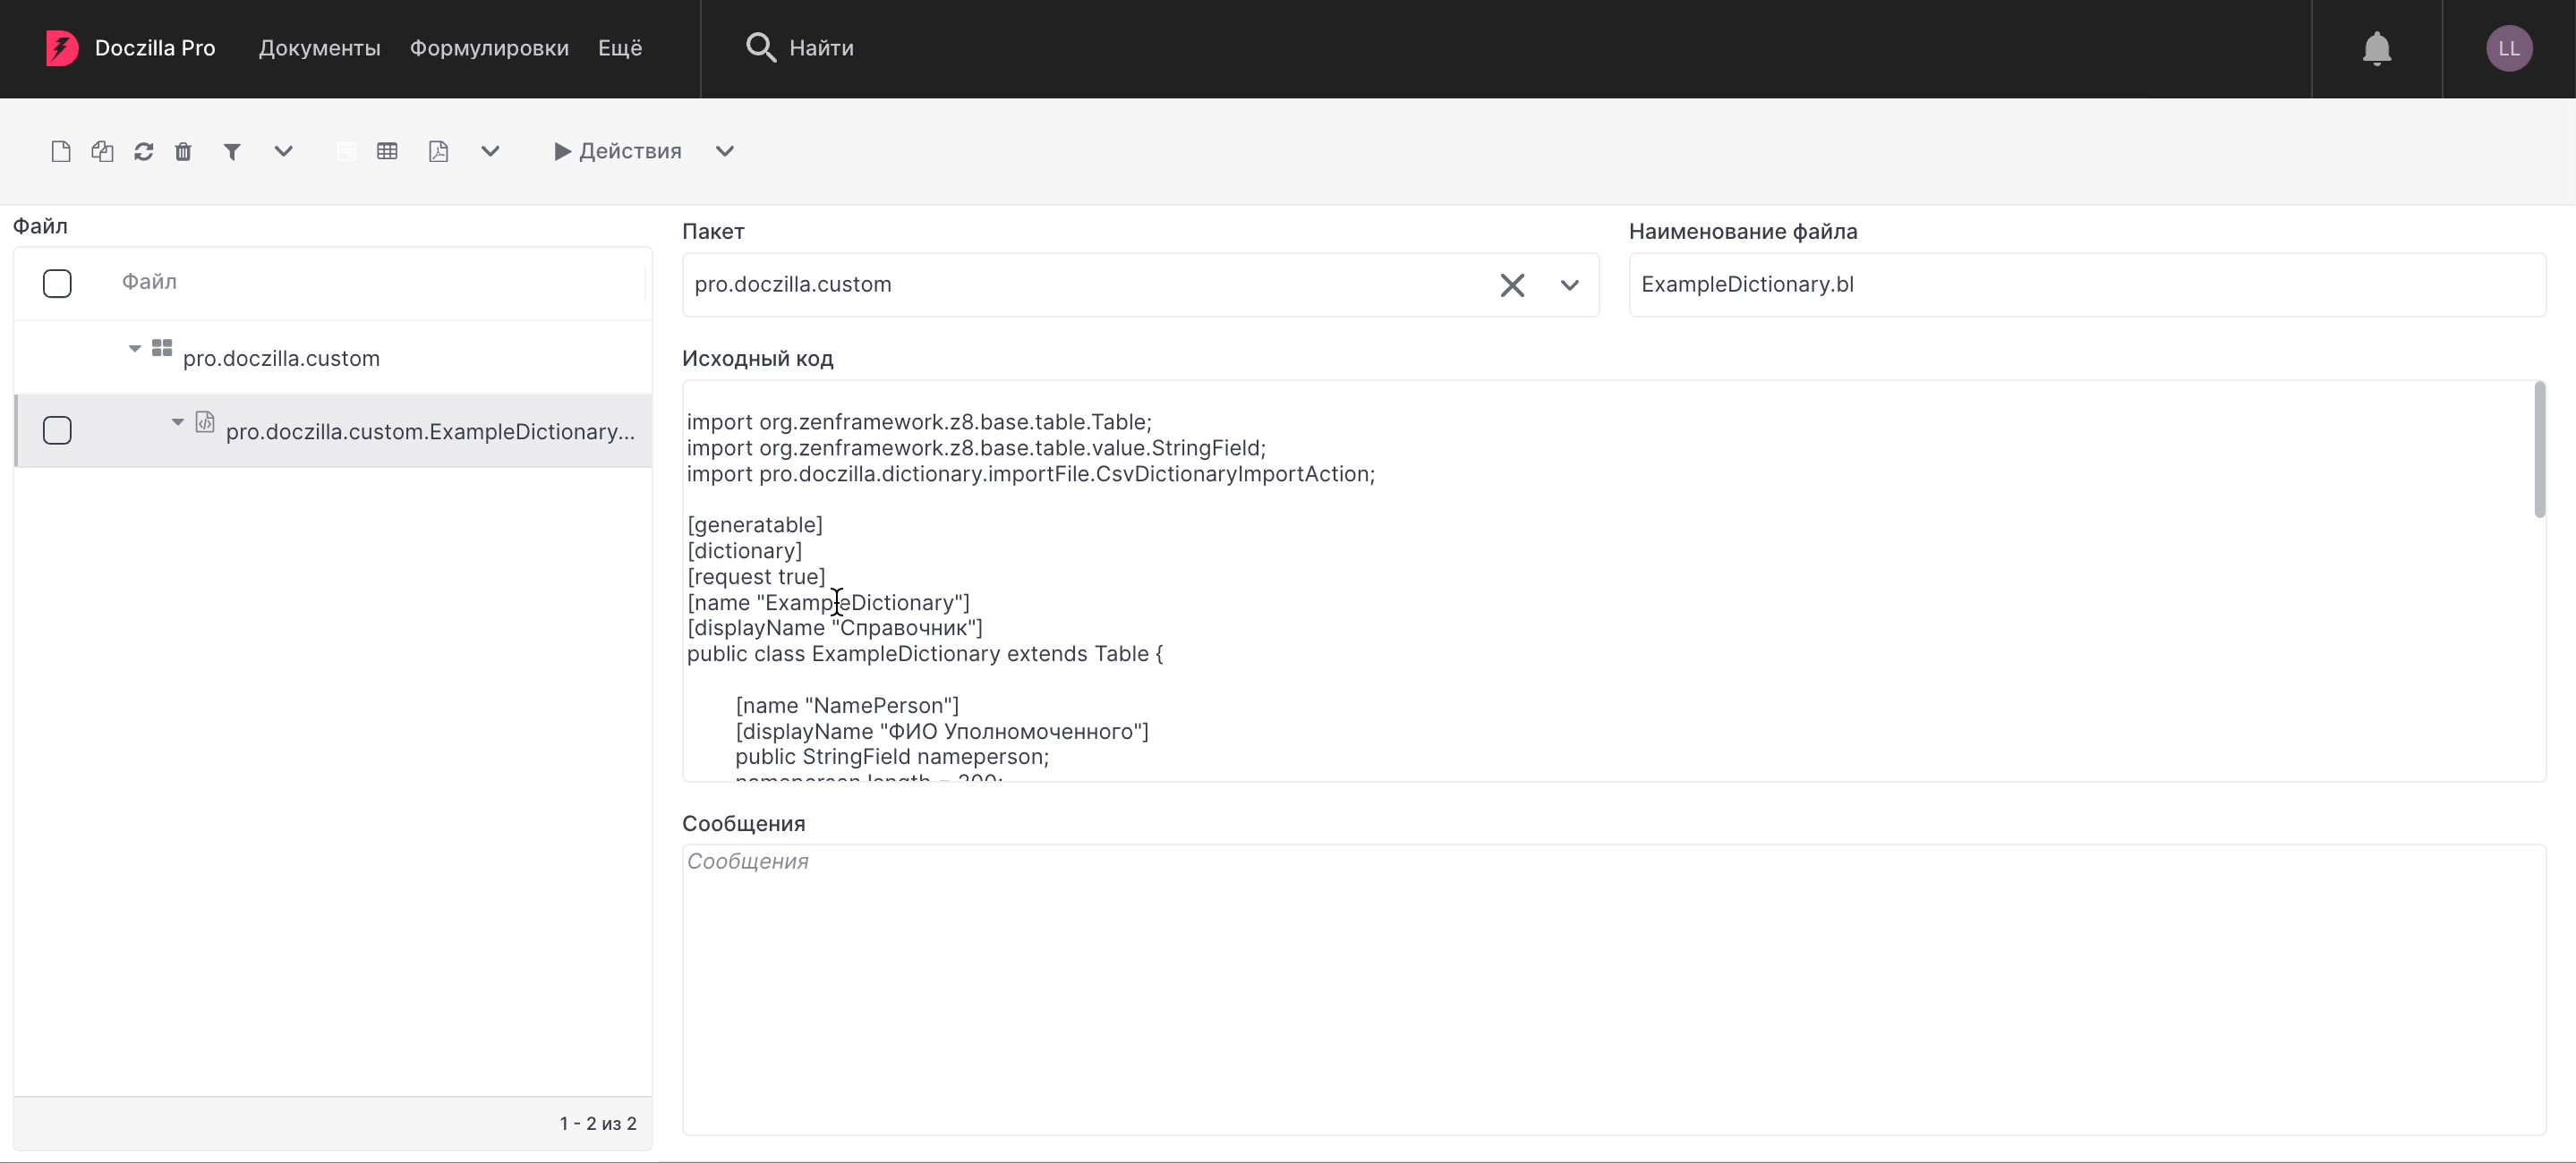Viewport: 2576px width, 1163px height.
Task: Click code line importing CsvDictionaryImportAction
Action: (1031, 473)
